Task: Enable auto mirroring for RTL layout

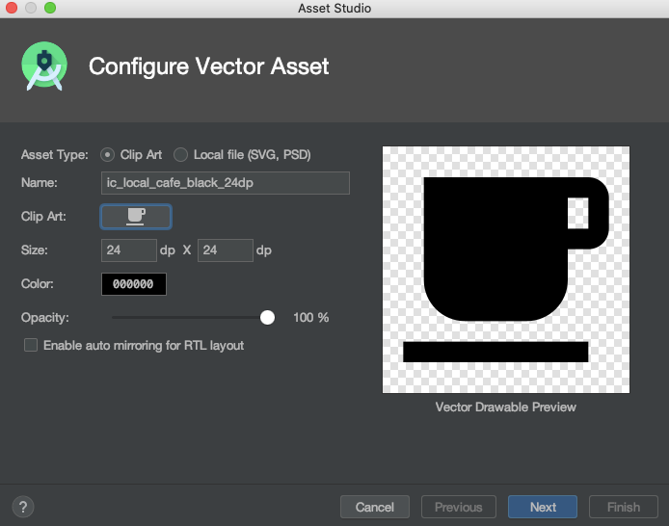Action: pyautogui.click(x=31, y=345)
